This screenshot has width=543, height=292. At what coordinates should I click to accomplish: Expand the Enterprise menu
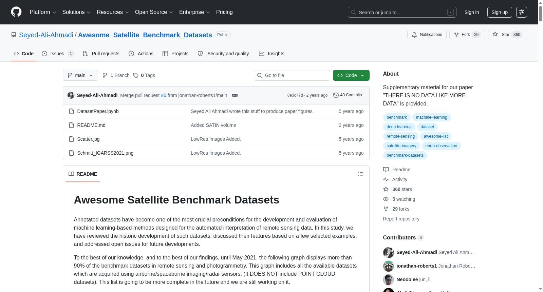point(194,12)
